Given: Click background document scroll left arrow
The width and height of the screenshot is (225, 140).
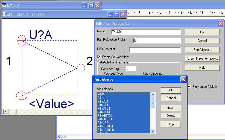Looking at the screenshot, I should tap(59, 136).
